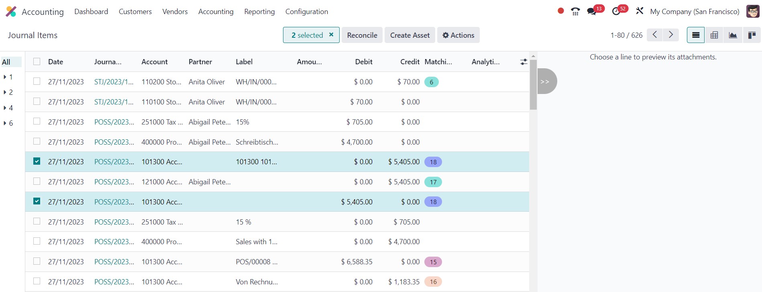Click matching number badge 6
762x292 pixels.
click(432, 82)
